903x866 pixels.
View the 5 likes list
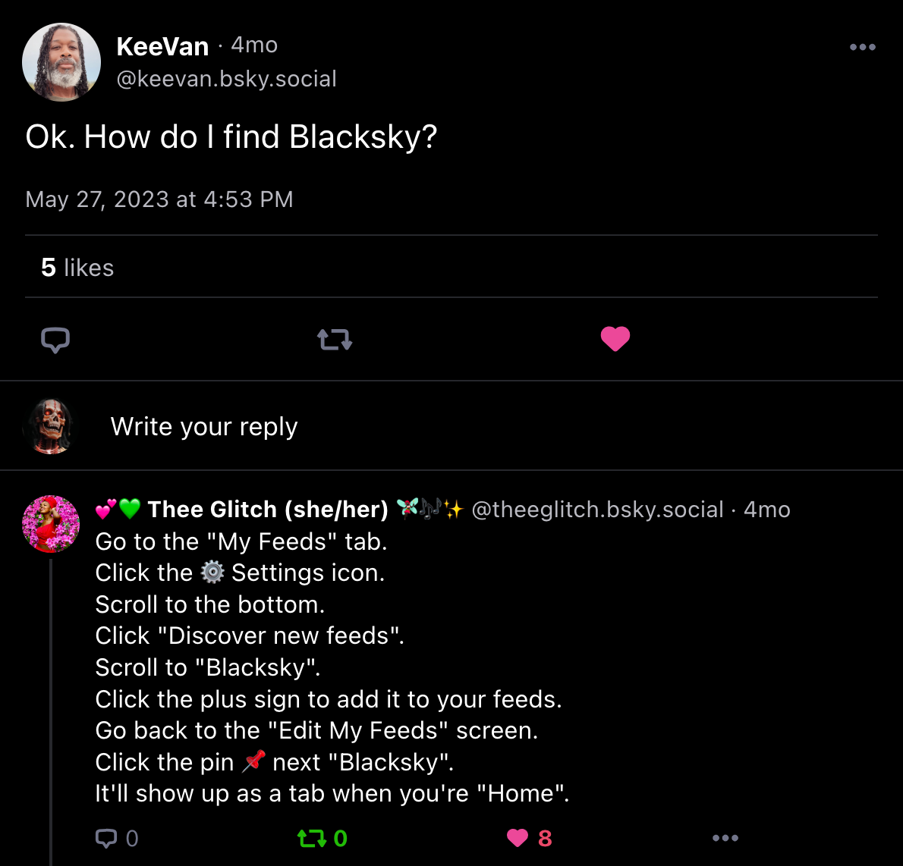point(77,267)
